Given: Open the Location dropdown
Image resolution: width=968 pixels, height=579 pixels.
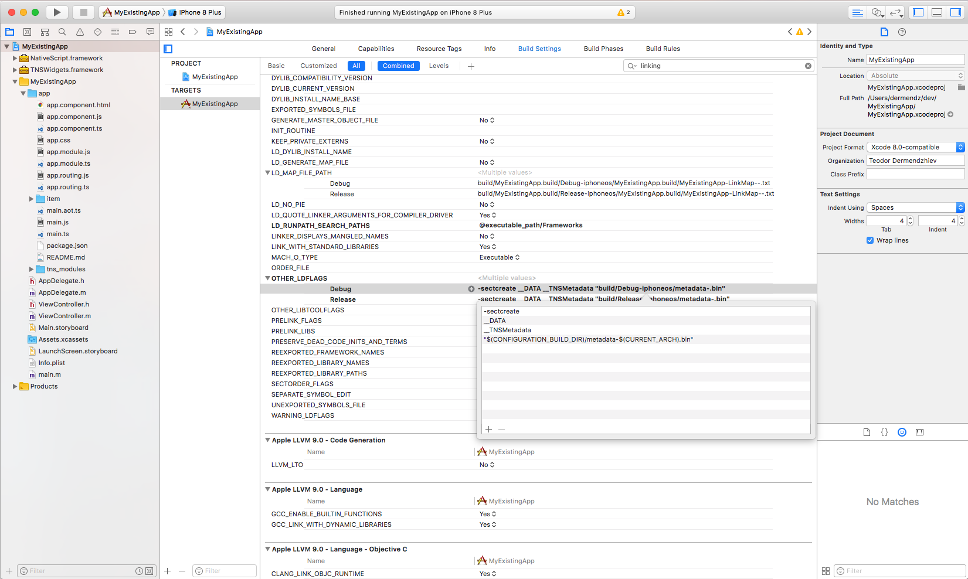Looking at the screenshot, I should click(x=915, y=76).
